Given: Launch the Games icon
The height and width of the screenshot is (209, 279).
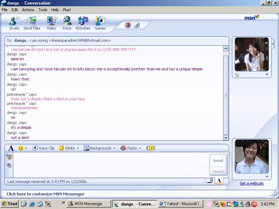Looking at the screenshot, I should 100,23.
